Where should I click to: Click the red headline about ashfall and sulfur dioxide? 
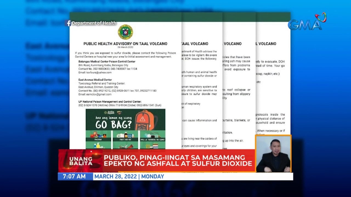178,161
